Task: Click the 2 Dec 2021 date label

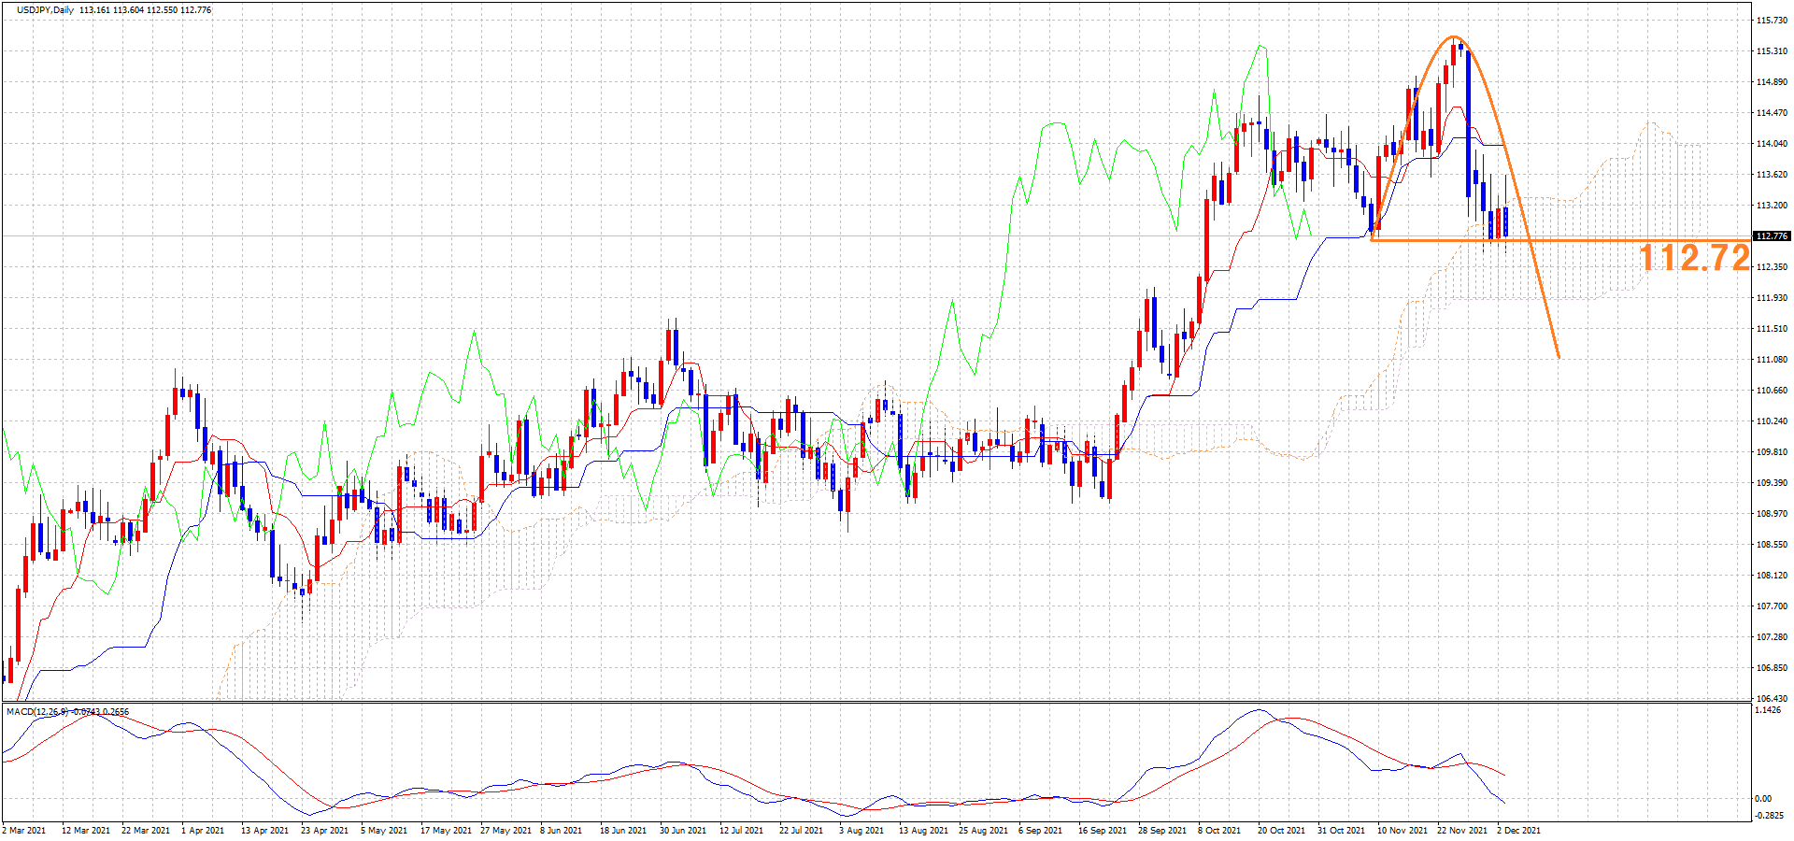Action: point(1518,830)
